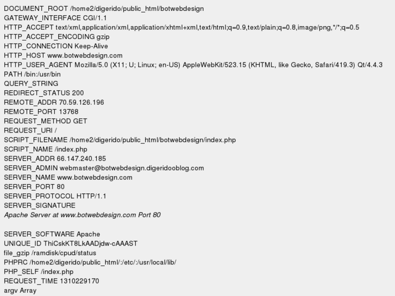Click the SERVER_PROTOCOL HTTP/1.1 line
The width and height of the screenshot is (395, 296).
tap(55, 196)
